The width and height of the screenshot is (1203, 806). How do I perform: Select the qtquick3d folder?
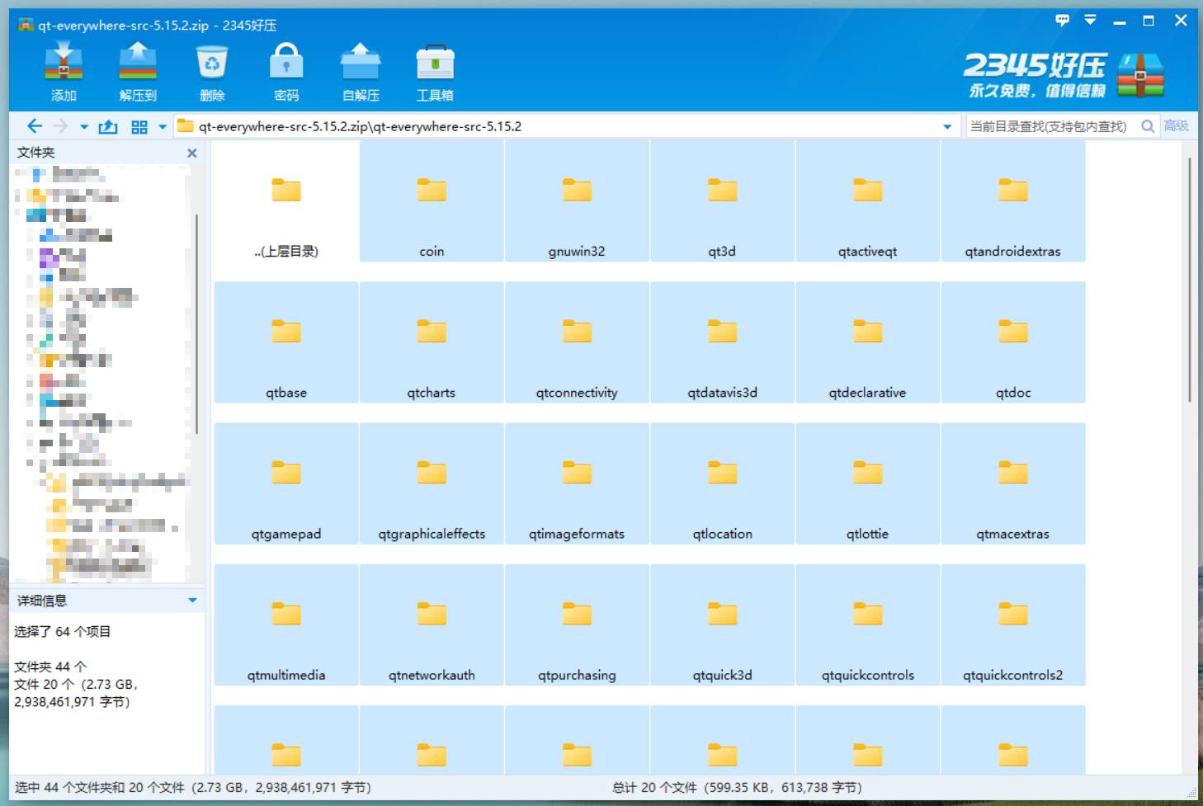coord(722,625)
